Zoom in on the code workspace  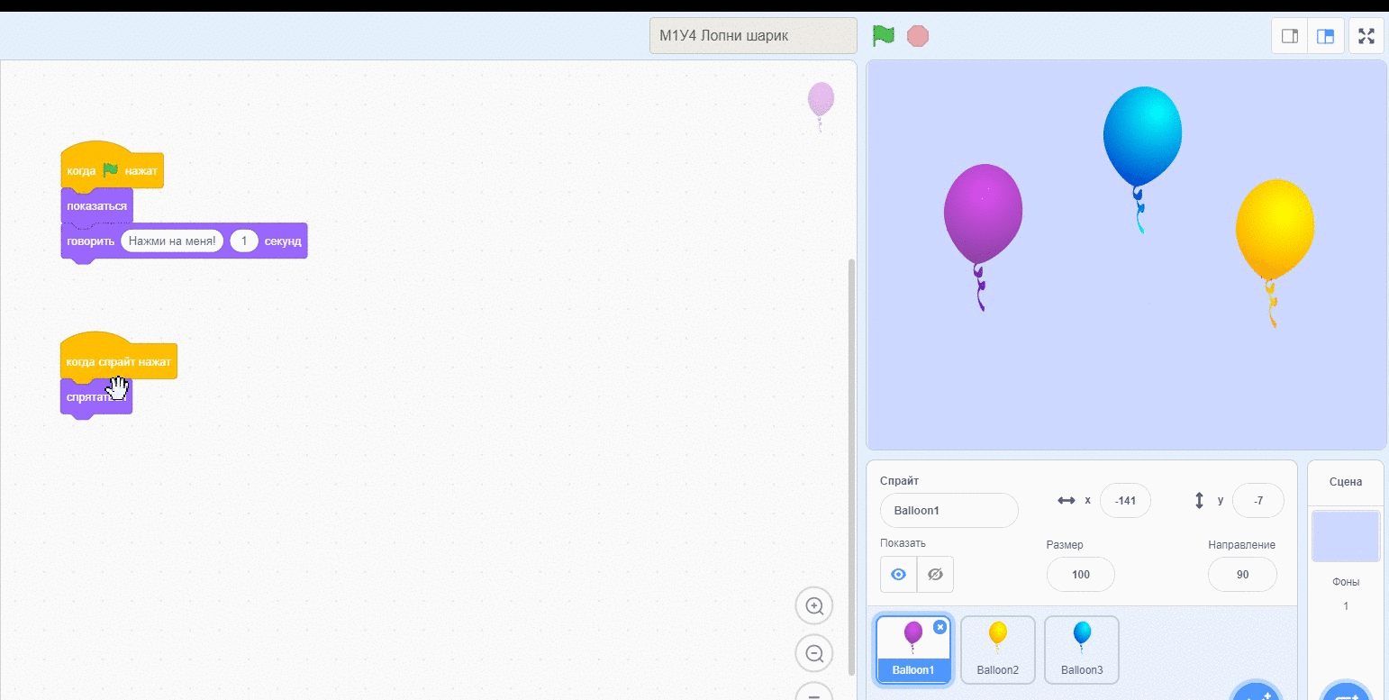click(x=814, y=606)
